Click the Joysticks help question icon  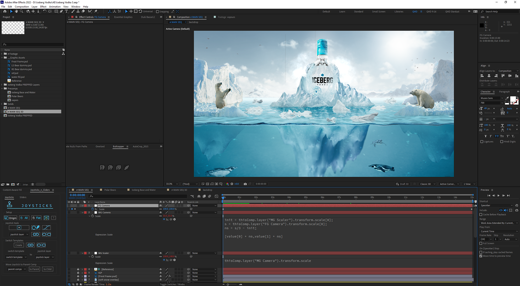tap(54, 218)
